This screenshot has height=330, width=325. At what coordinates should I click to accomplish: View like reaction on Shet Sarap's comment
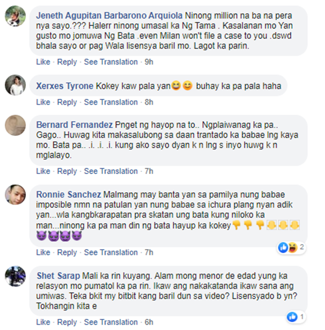tap(296, 317)
